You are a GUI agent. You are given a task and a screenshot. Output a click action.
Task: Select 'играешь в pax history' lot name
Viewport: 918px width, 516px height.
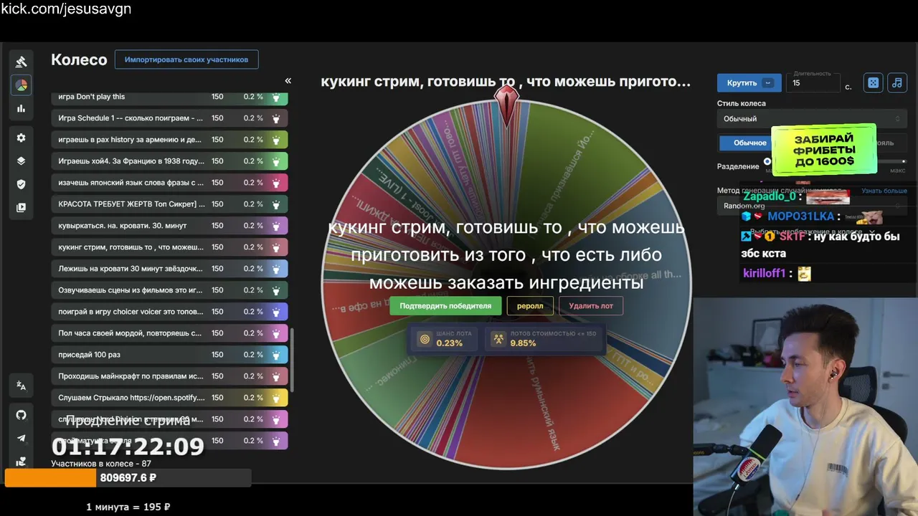pyautogui.click(x=130, y=140)
